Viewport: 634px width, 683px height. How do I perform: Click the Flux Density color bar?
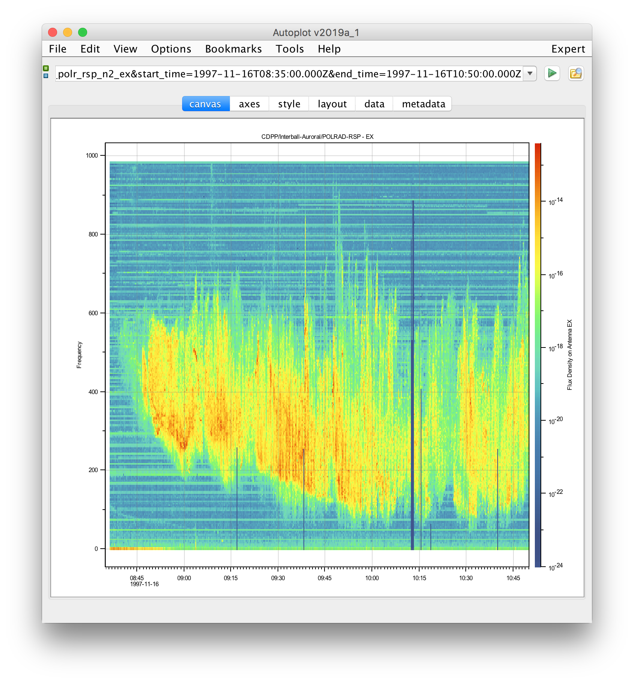[538, 355]
